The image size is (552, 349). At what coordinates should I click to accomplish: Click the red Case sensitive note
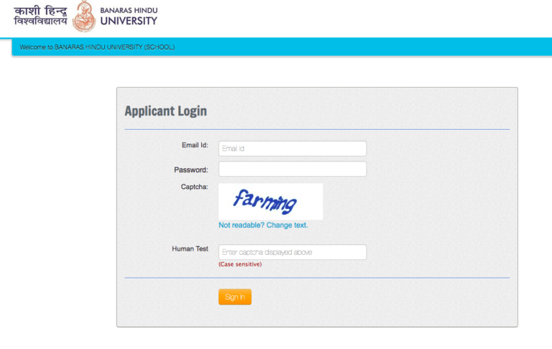pyautogui.click(x=240, y=264)
